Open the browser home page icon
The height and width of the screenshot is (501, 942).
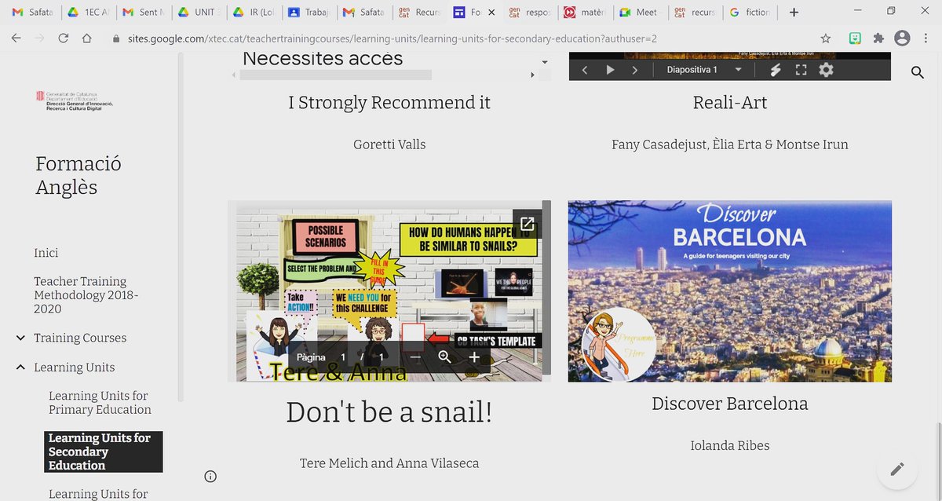pyautogui.click(x=87, y=38)
